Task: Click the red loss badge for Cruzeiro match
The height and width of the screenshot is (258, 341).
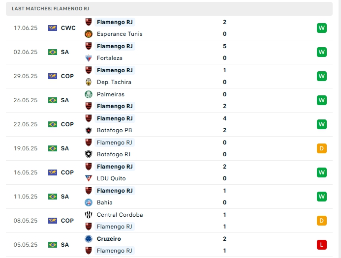Action: pyautogui.click(x=322, y=245)
